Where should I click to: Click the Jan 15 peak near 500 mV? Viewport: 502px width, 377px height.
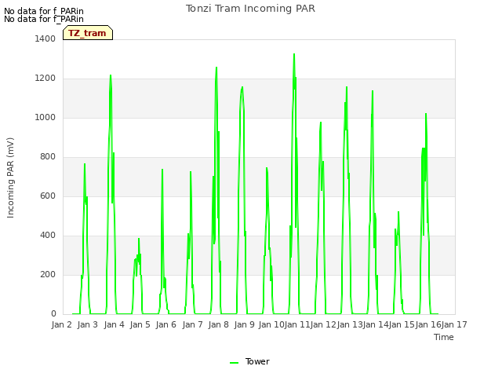[398, 212]
